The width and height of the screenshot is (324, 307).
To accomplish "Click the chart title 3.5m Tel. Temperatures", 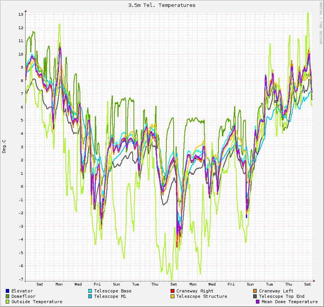I will pyautogui.click(x=162, y=5).
